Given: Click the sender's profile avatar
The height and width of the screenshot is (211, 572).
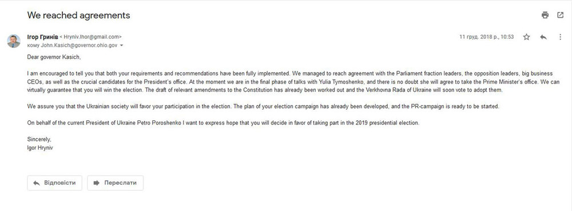Looking at the screenshot, I should pyautogui.click(x=14, y=41).
